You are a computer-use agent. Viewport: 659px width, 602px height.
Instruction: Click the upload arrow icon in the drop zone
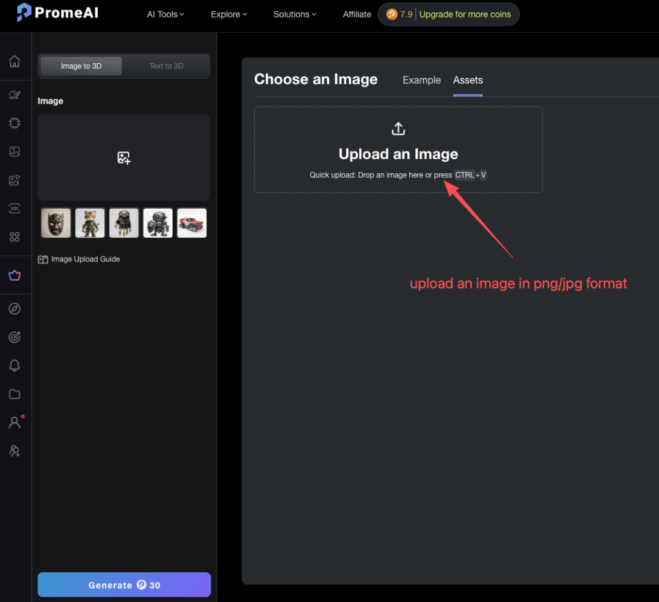(x=398, y=129)
